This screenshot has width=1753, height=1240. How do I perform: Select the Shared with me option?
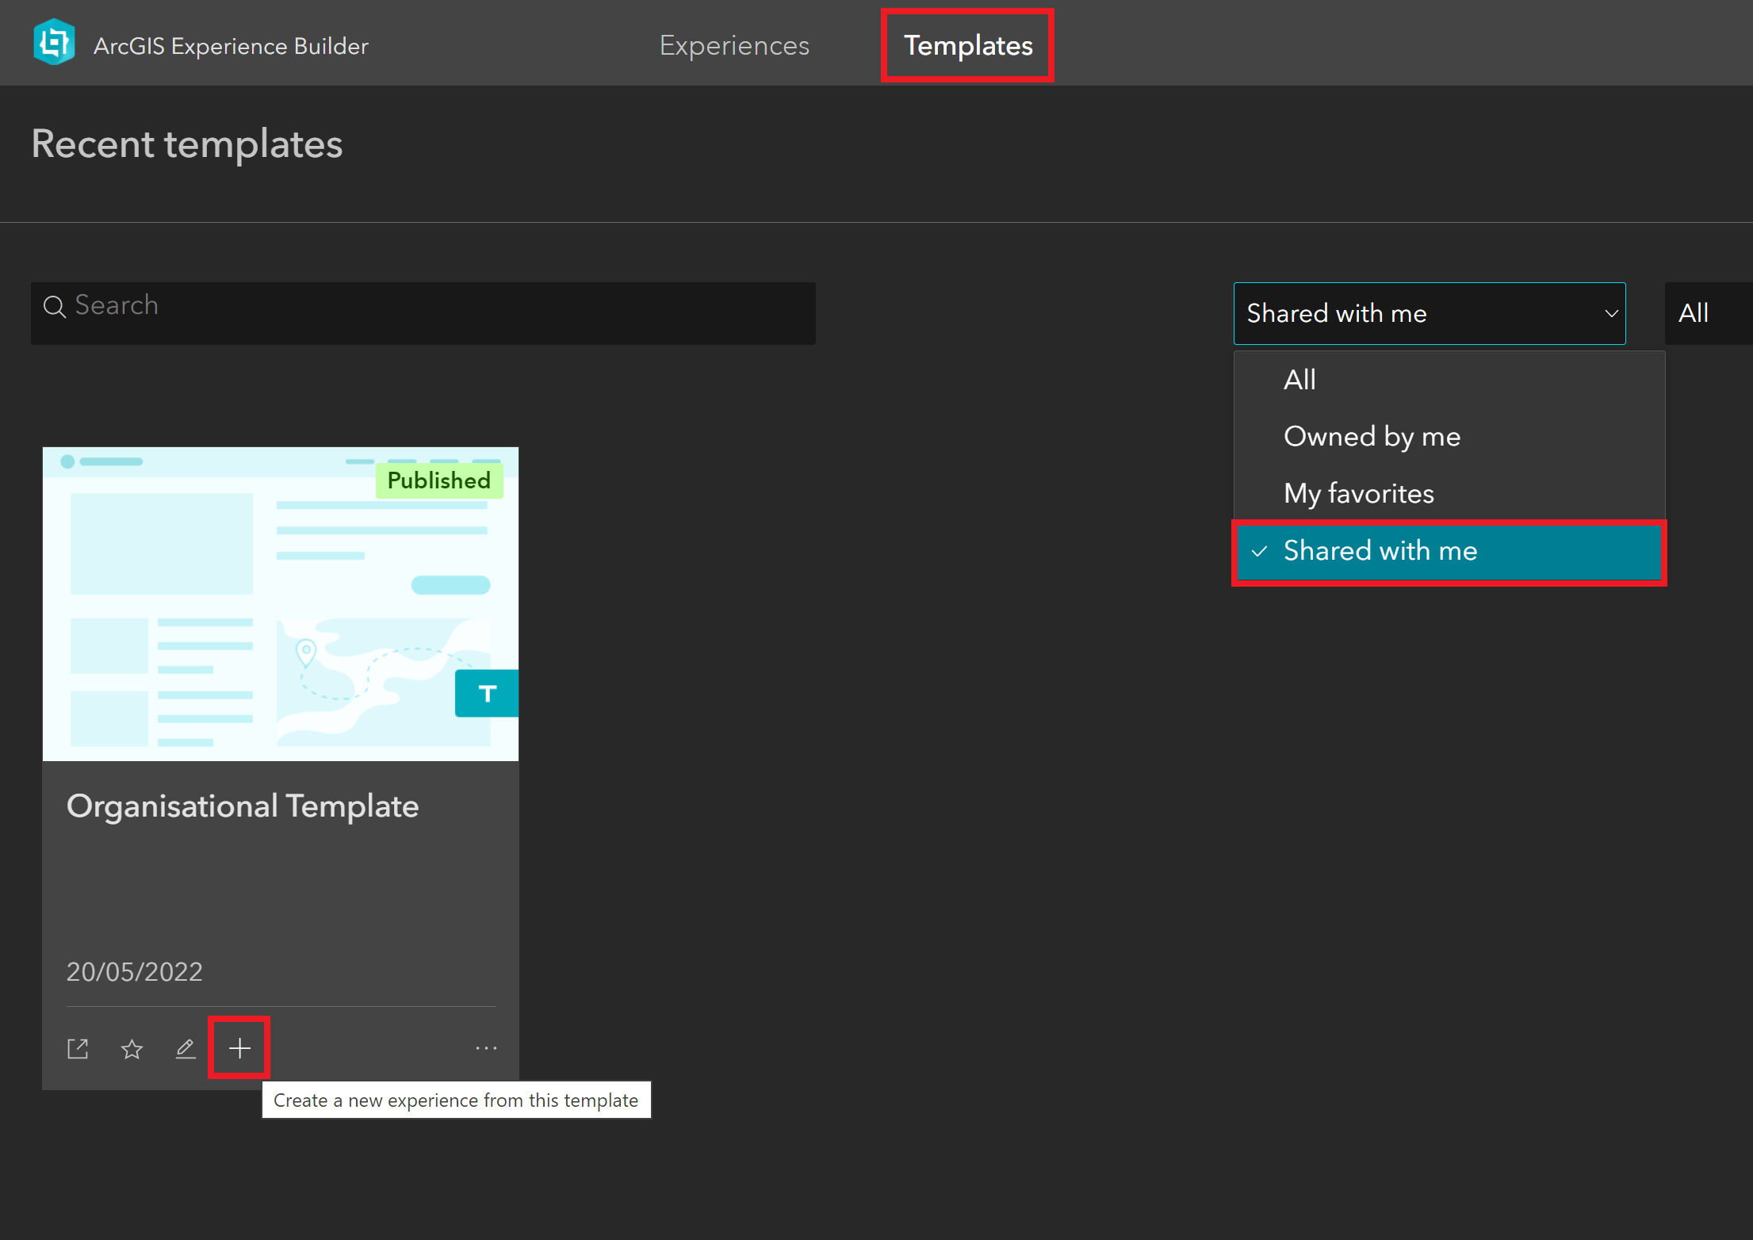coord(1449,551)
